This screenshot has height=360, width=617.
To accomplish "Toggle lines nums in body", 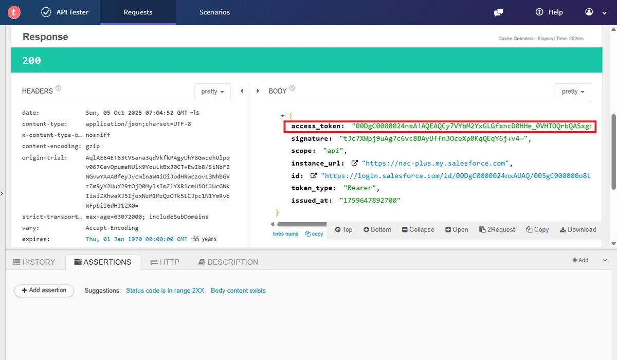I will tap(285, 234).
